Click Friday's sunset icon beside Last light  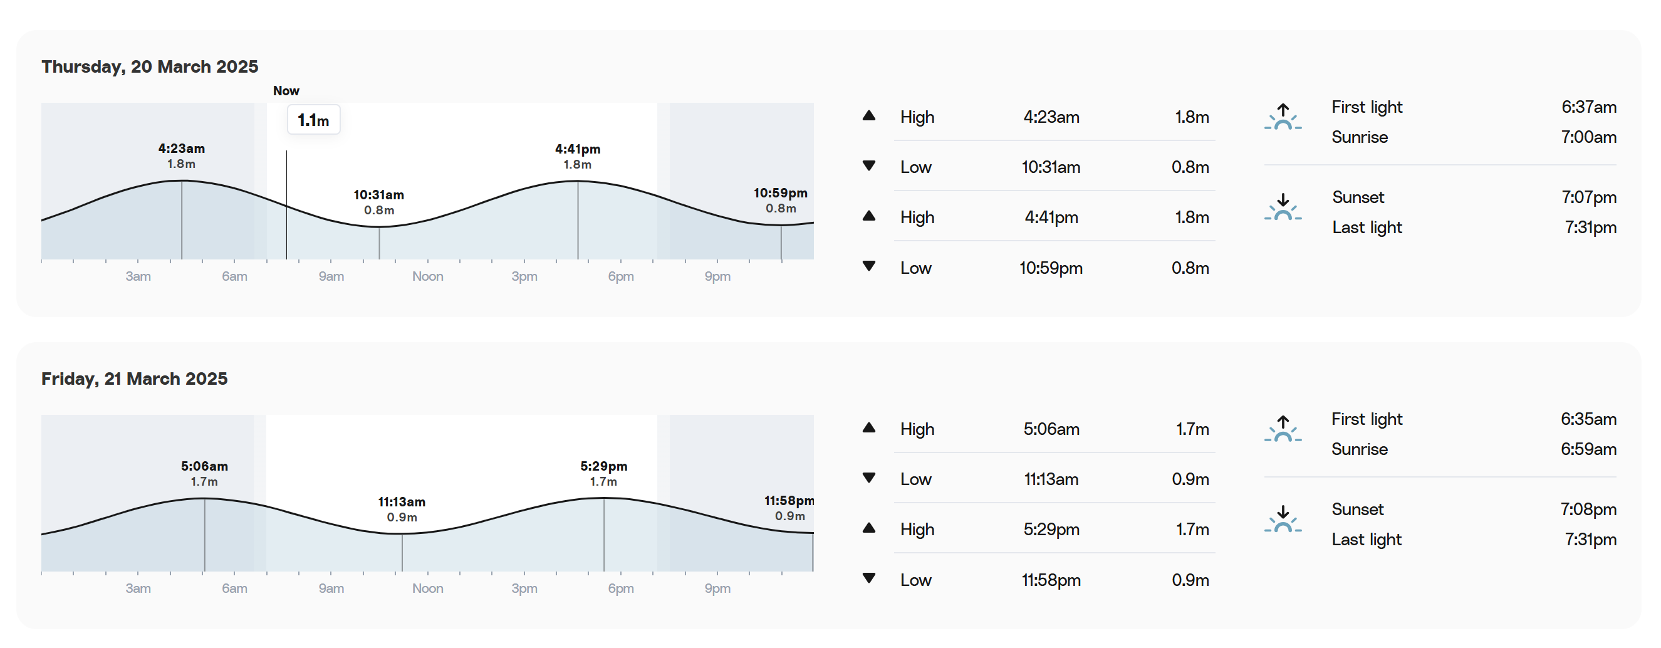point(1283,519)
